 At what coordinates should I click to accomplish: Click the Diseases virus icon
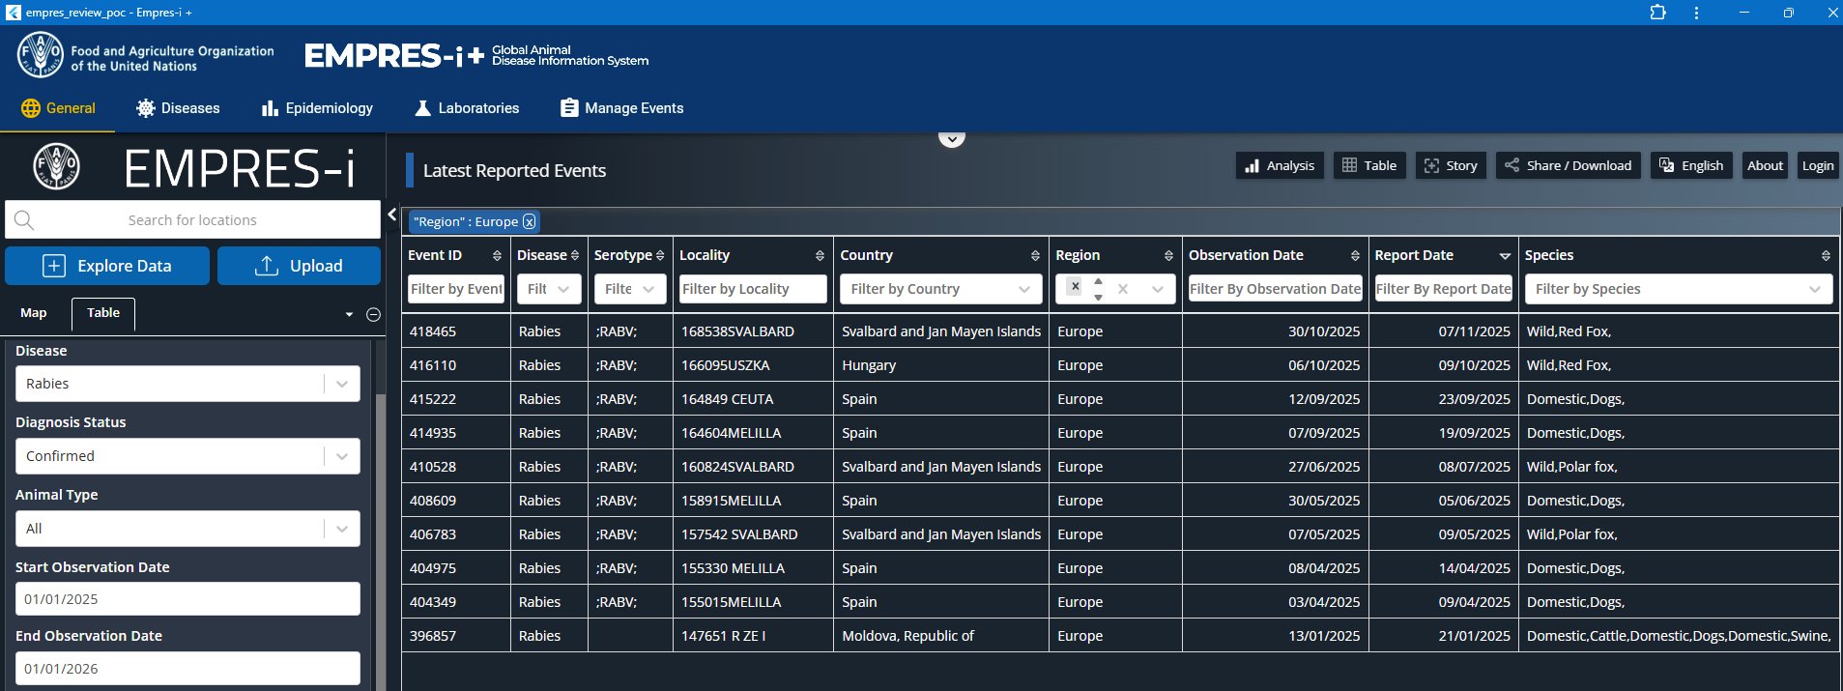tap(146, 108)
